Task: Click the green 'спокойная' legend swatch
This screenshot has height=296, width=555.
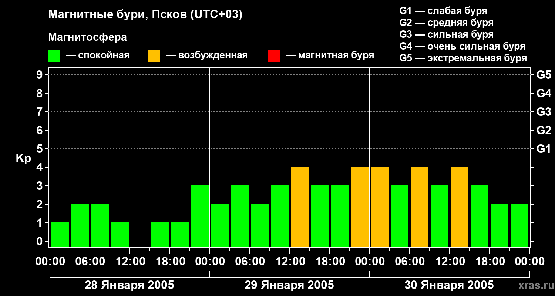Action: (54, 56)
